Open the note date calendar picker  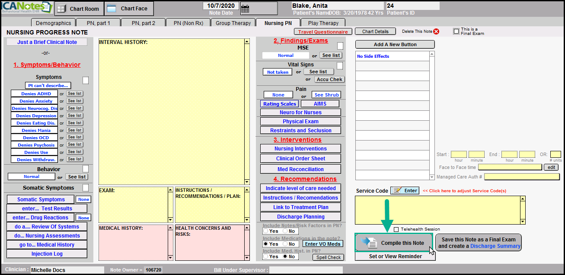pyautogui.click(x=245, y=8)
